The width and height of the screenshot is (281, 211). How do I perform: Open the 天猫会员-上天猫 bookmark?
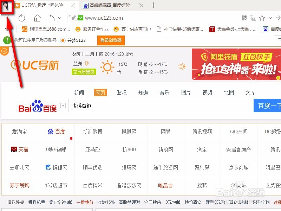[x=233, y=29]
